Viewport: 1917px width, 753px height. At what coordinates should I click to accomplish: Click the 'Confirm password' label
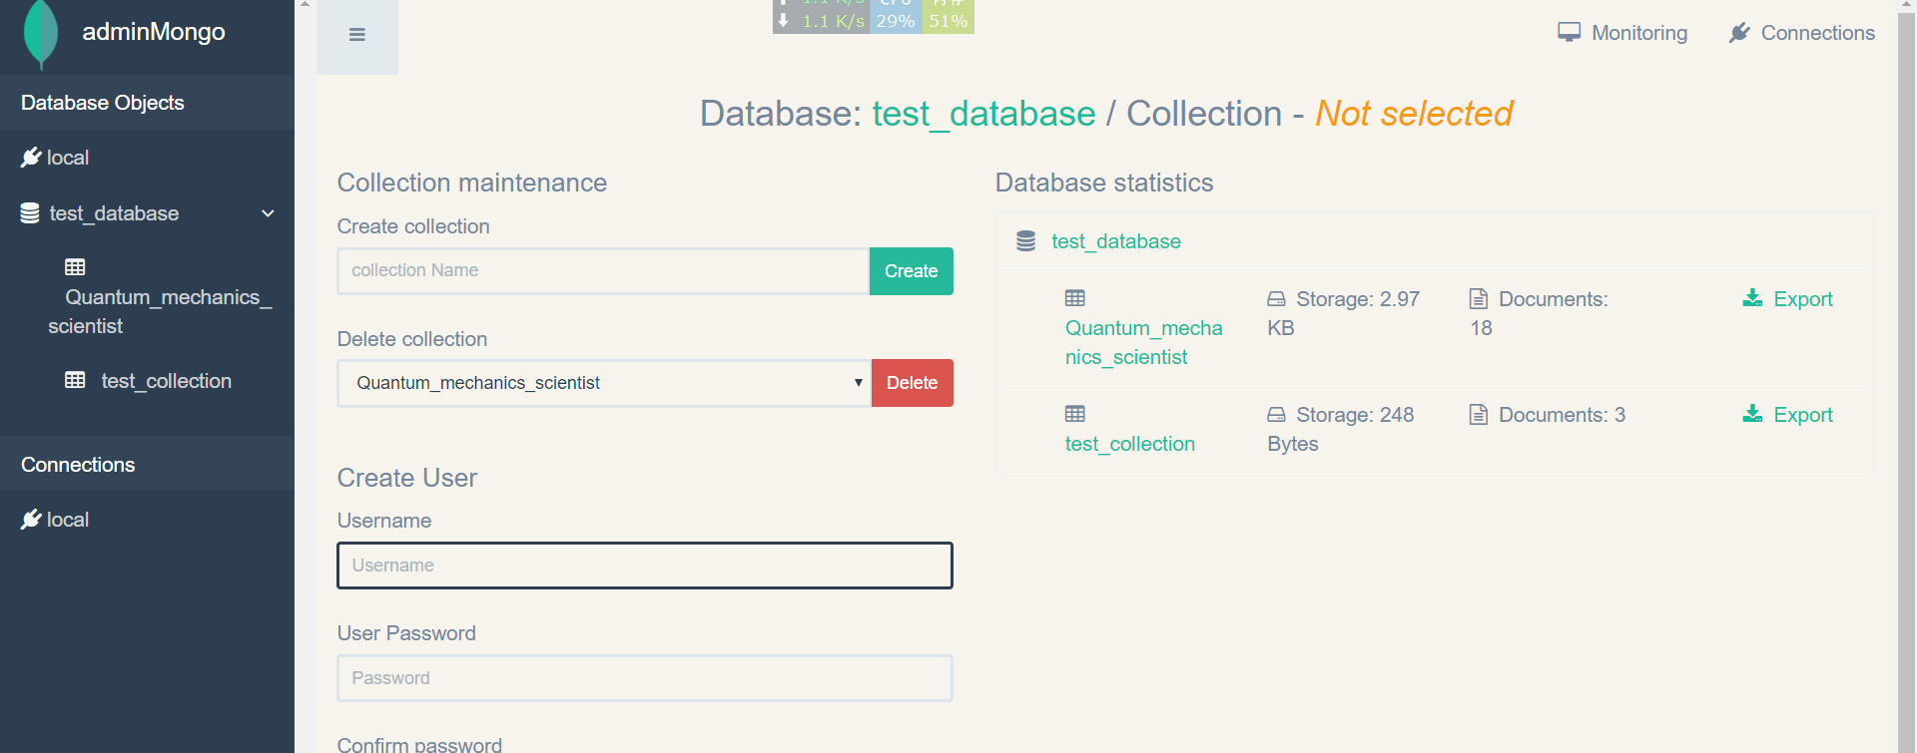(x=419, y=744)
